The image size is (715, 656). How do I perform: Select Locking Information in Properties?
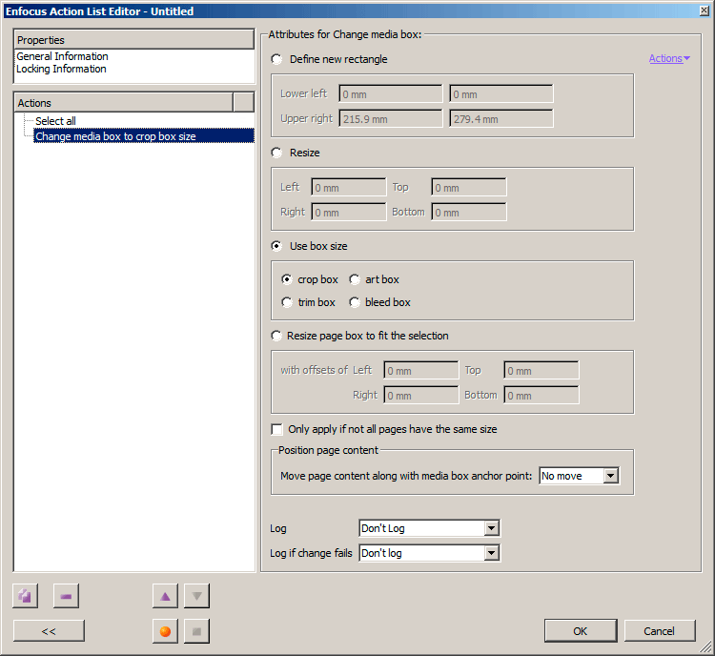click(62, 69)
